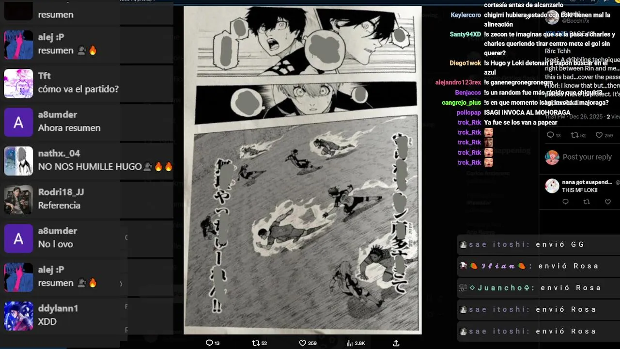Click username Benjacos in right chat
Screen dimensions: 620x349
[x=468, y=93]
